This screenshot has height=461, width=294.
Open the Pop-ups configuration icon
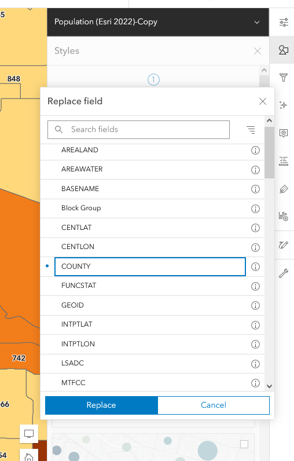click(284, 133)
